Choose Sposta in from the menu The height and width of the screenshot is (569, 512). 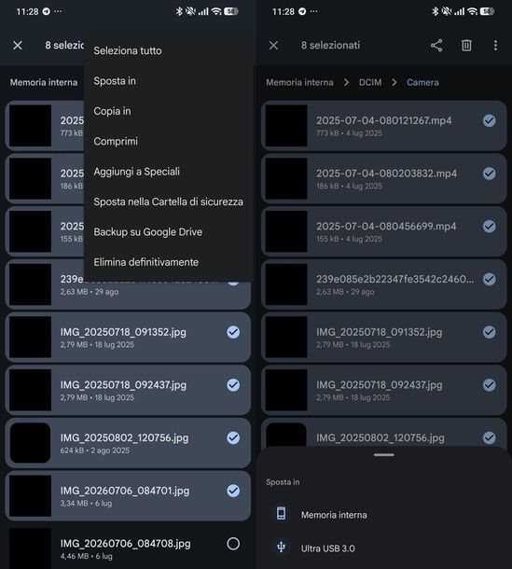click(x=115, y=80)
